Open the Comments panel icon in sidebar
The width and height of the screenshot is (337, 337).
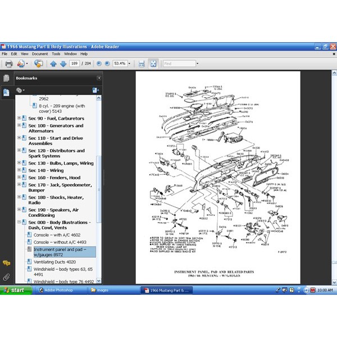click(x=6, y=263)
